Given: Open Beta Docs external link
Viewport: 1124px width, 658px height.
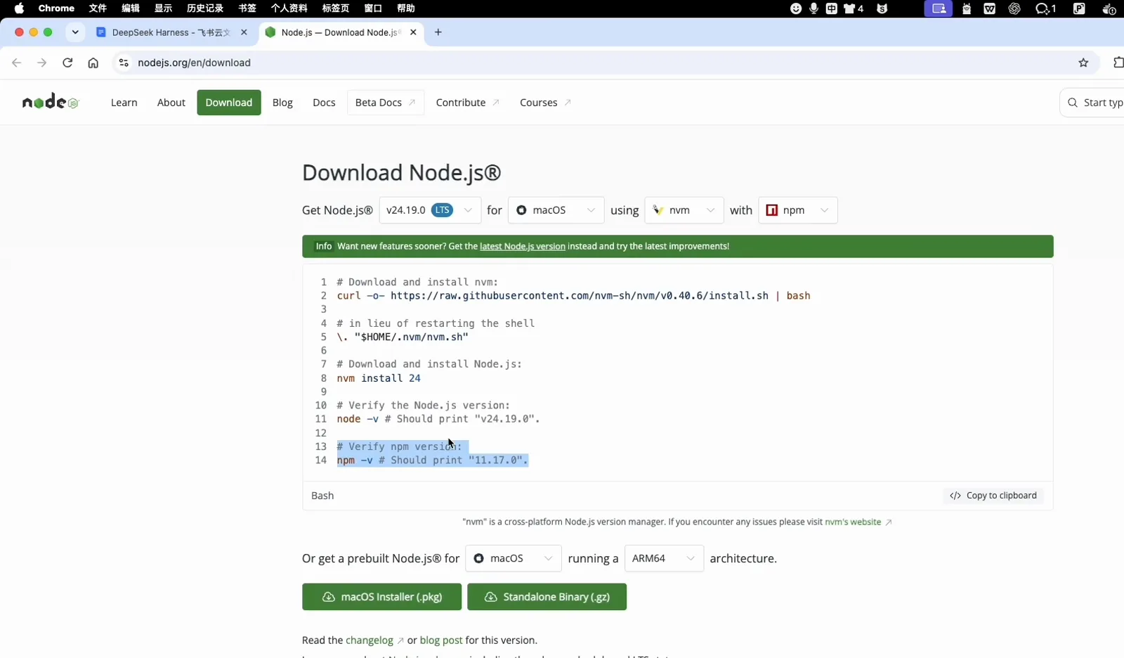Looking at the screenshot, I should pyautogui.click(x=386, y=103).
